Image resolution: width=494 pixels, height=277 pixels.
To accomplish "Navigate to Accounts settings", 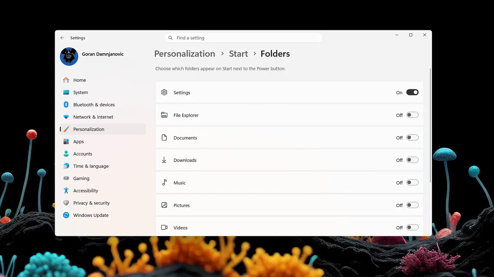I will (103, 154).
